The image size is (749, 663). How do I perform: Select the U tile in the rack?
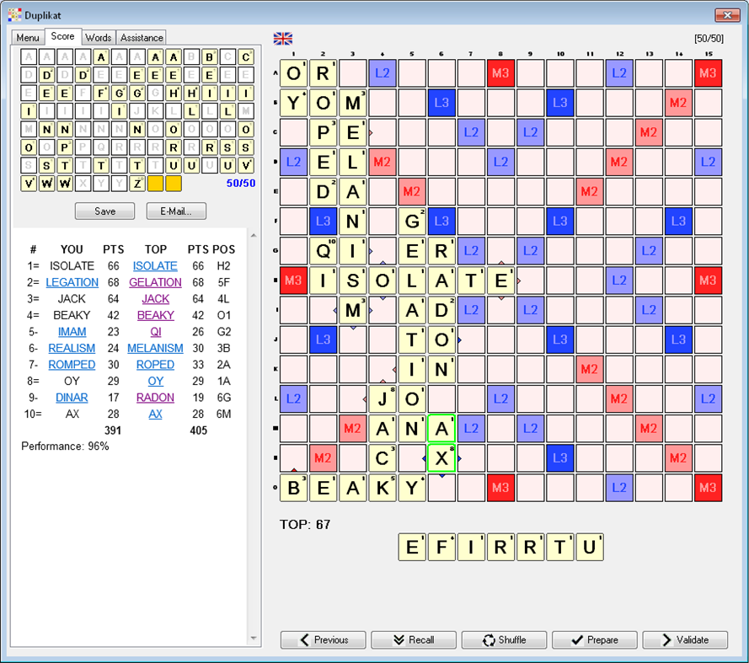tap(590, 547)
